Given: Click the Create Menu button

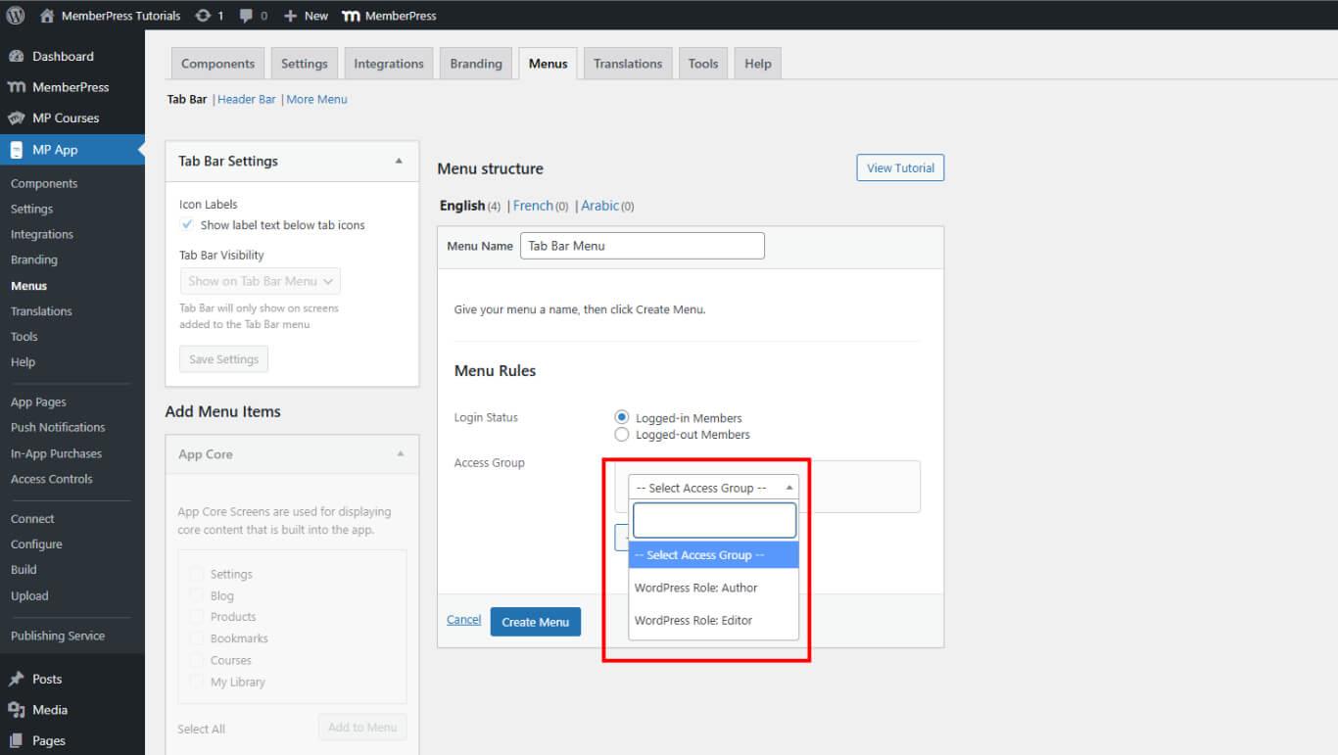Looking at the screenshot, I should 535,622.
